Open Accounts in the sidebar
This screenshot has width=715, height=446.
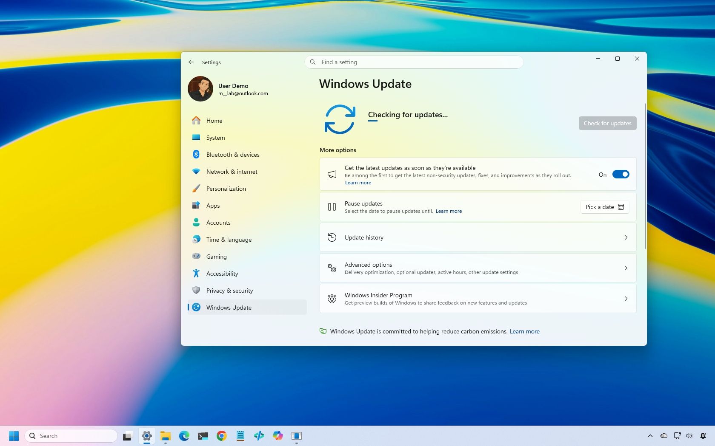pos(247,223)
